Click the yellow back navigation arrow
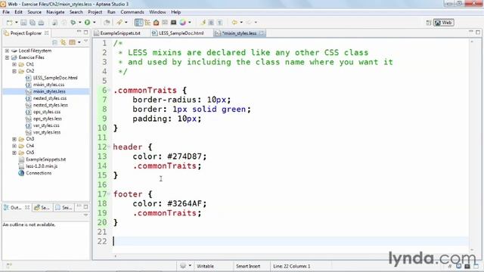484x272 pixels. click(234, 23)
